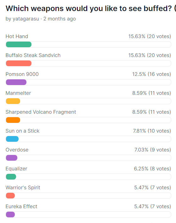The width and height of the screenshot is (176, 223).
Task: Open the author yatagarasu profile link
Action: [26, 19]
